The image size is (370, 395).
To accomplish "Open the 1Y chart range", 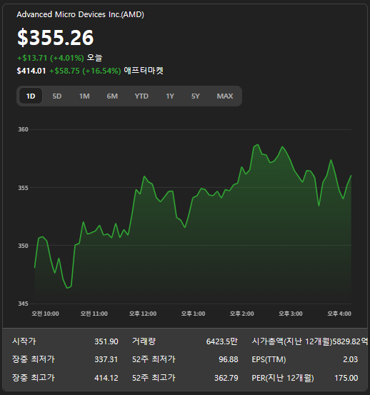I will coord(170,96).
